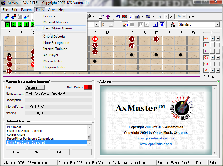The height and width of the screenshot is (166, 223).
Task: Open the Standard tuning dropdown
Action: (x=217, y=24)
